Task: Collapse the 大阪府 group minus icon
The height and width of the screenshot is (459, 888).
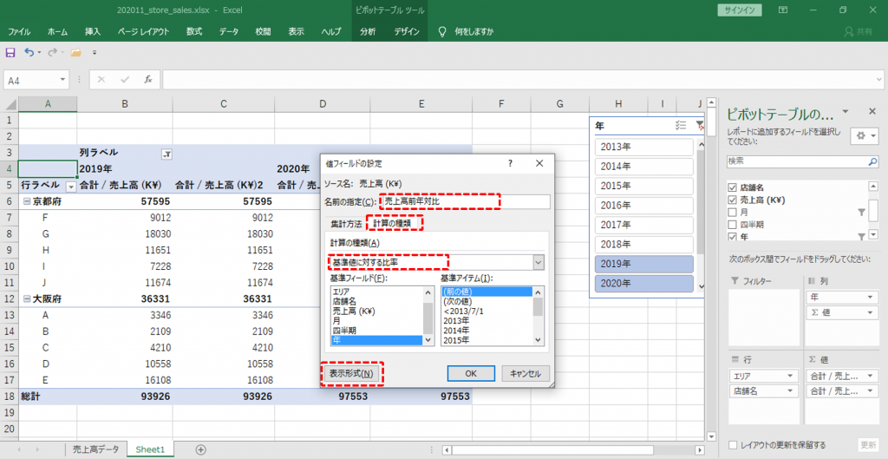Action: 25,298
